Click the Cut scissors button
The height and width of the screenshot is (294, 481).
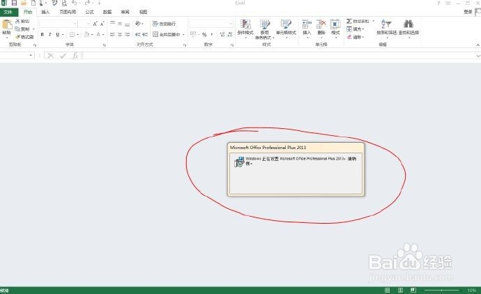[22, 21]
